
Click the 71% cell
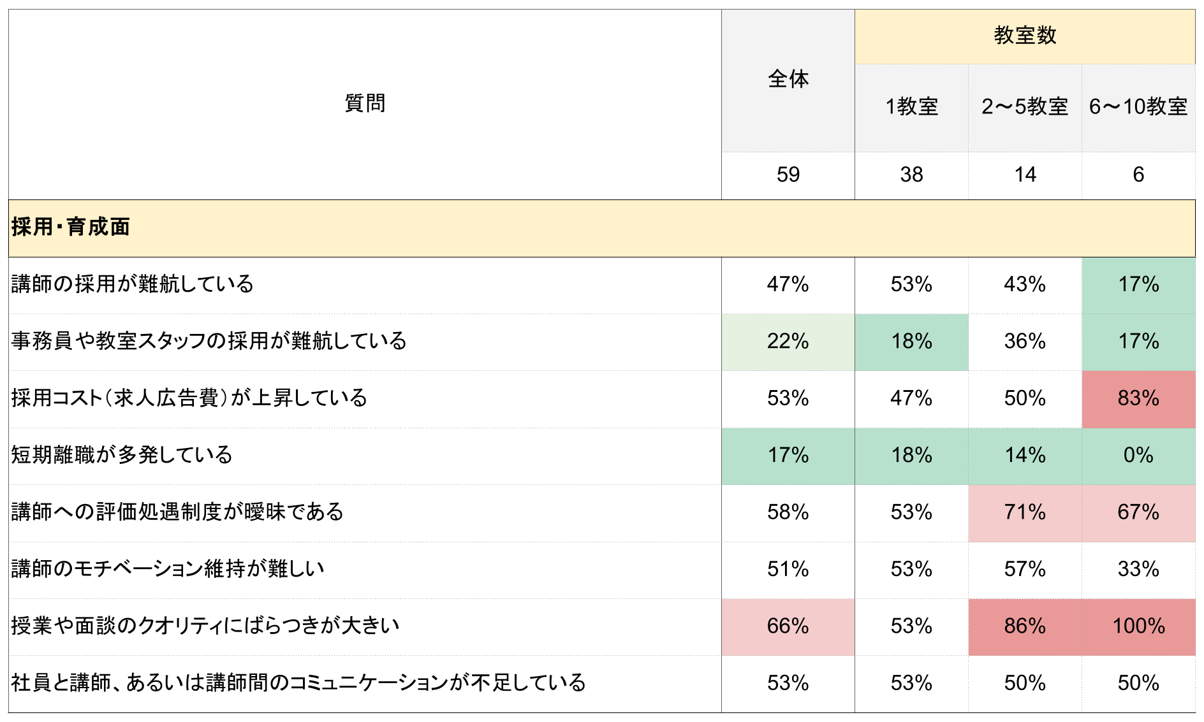click(x=1024, y=512)
